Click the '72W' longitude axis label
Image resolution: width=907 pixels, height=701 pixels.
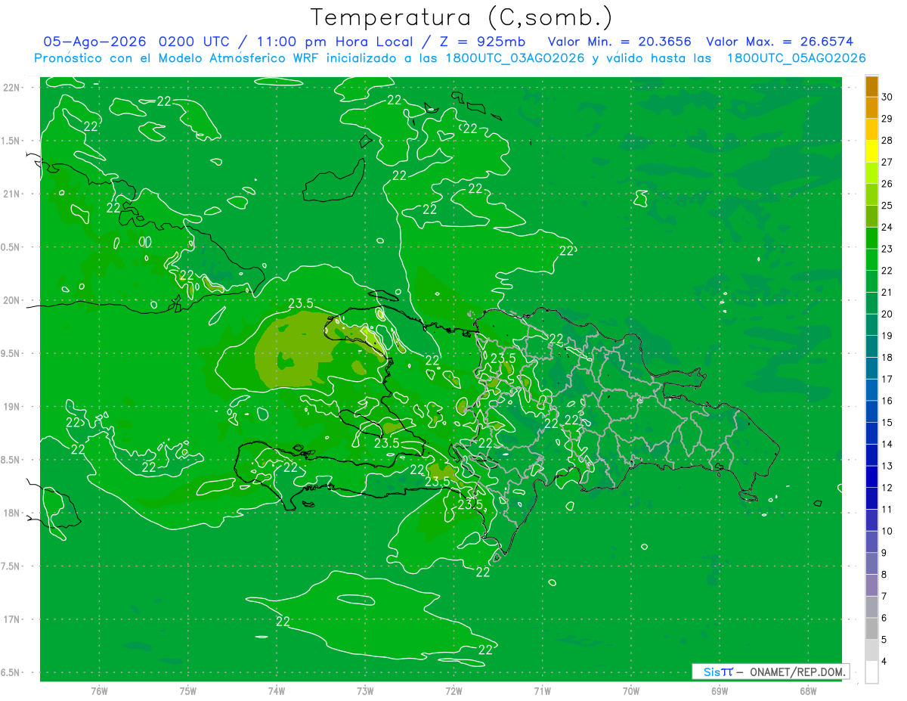453,690
